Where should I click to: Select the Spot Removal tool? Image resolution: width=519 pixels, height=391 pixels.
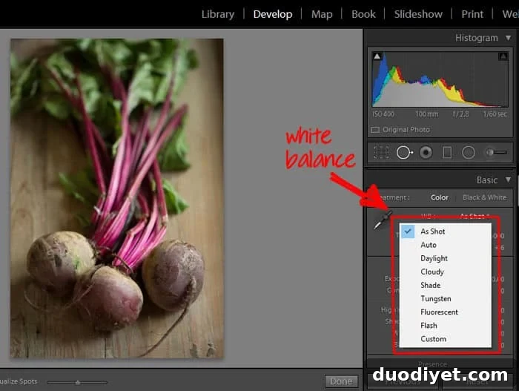point(405,152)
